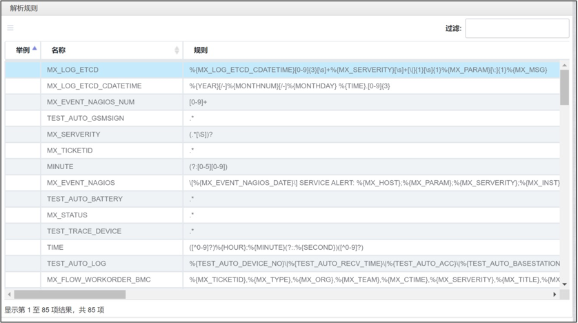The width and height of the screenshot is (578, 323).
Task: Click the 规则 column header
Action: (200, 50)
